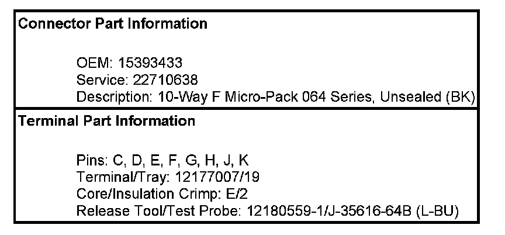The width and height of the screenshot is (505, 235).
Task: Click the 10-Way text in description
Action: point(179,96)
